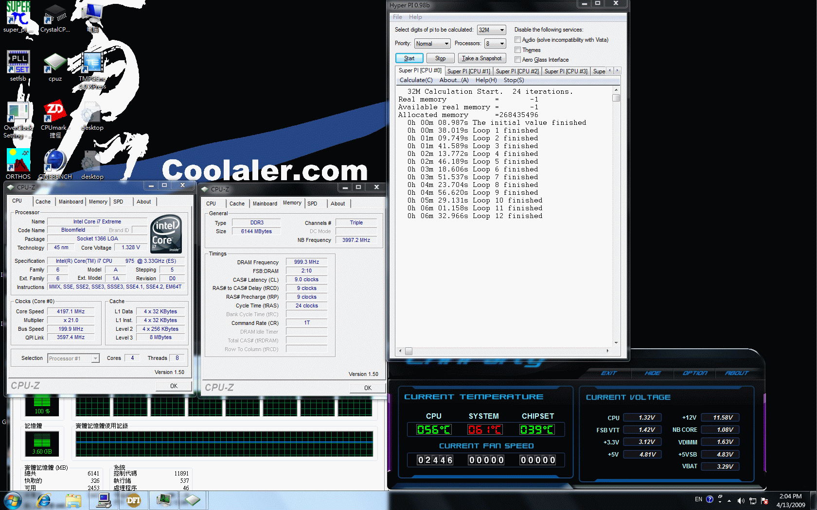Image resolution: width=817 pixels, height=510 pixels.
Task: Open the Help menu in Hyper PI
Action: click(x=415, y=17)
